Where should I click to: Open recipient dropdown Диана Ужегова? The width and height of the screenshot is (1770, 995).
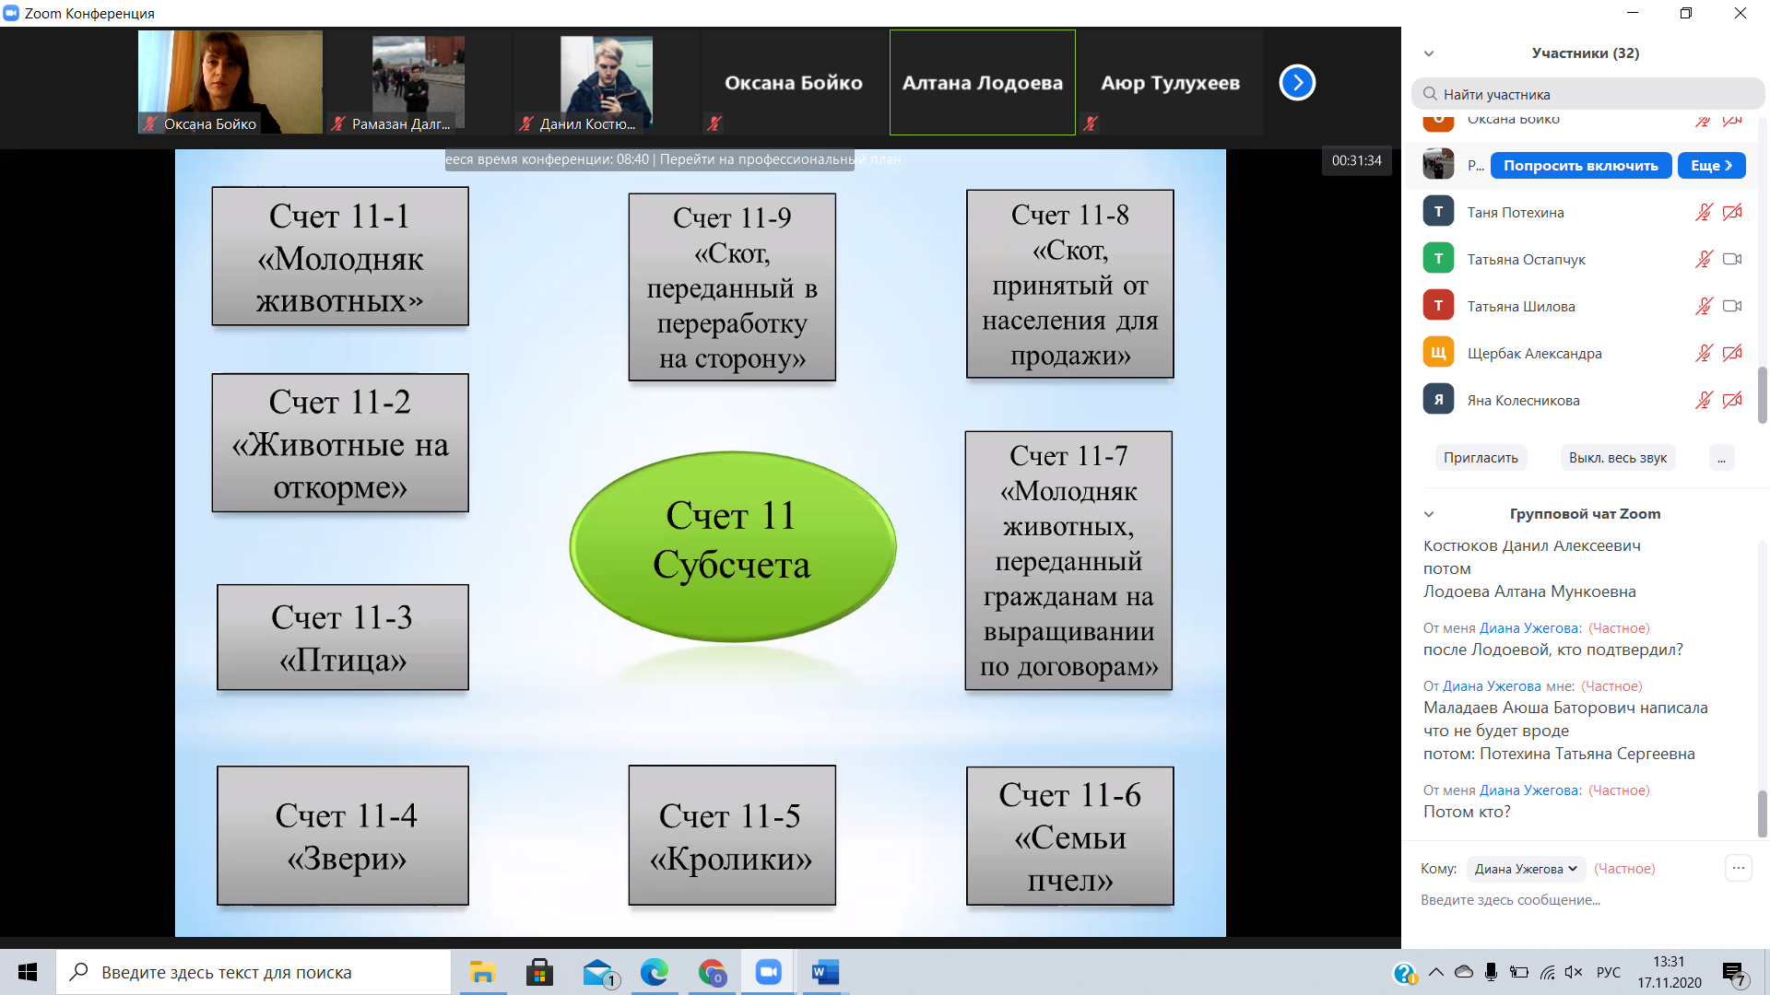(x=1526, y=869)
